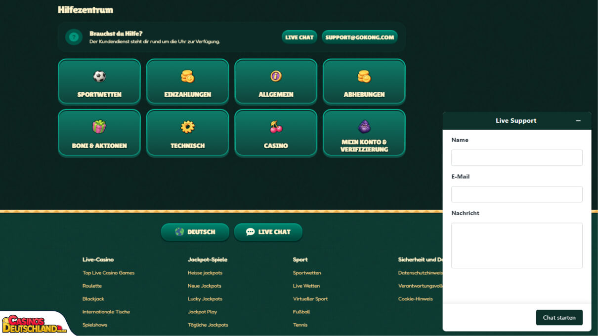Open the Boni & Aktionen gift icon
The height and width of the screenshot is (336, 598).
tap(99, 127)
